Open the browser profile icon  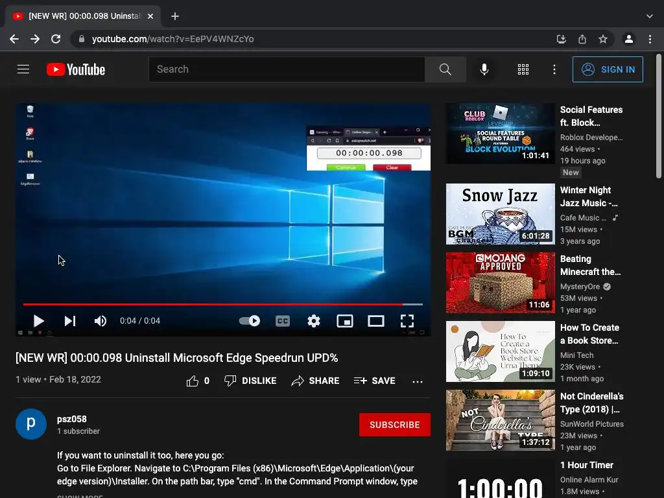click(629, 39)
